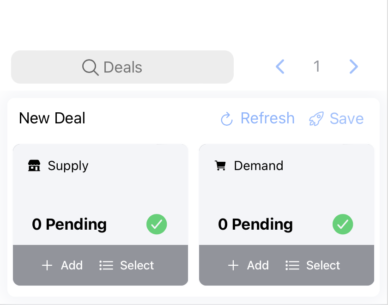
Task: Click the search magnifier icon in Deals bar
Action: point(90,67)
